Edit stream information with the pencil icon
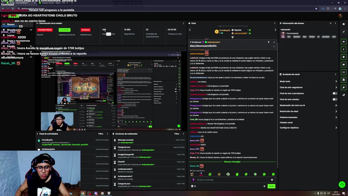The image size is (348, 196). [x=331, y=23]
